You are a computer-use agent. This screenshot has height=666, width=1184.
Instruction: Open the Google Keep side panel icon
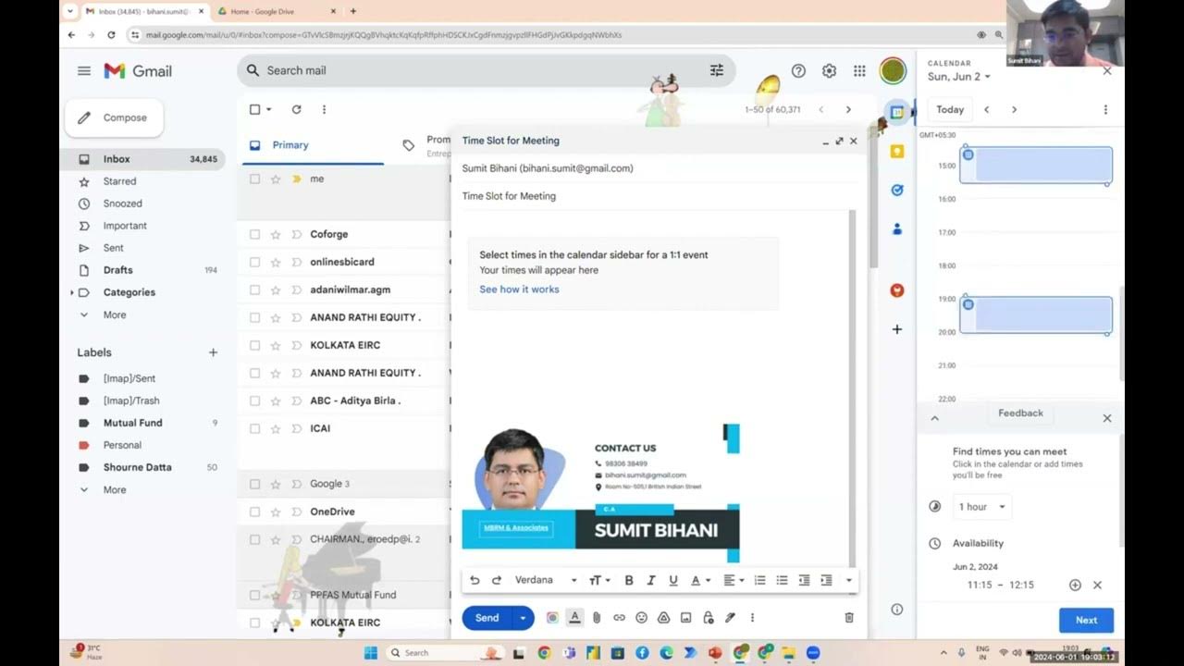tap(896, 151)
